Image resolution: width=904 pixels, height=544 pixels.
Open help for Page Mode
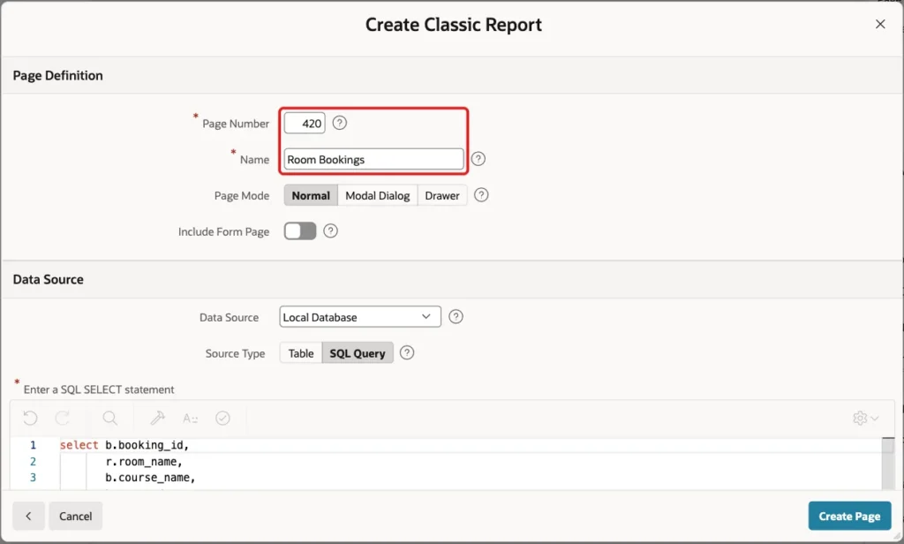point(481,195)
